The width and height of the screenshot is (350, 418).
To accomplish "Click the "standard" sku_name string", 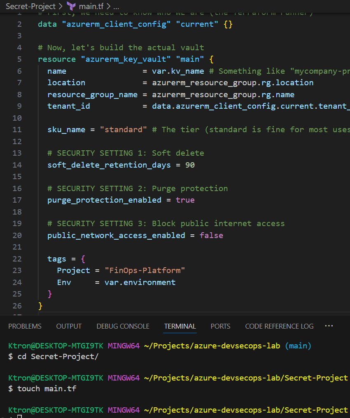I will 124,130.
